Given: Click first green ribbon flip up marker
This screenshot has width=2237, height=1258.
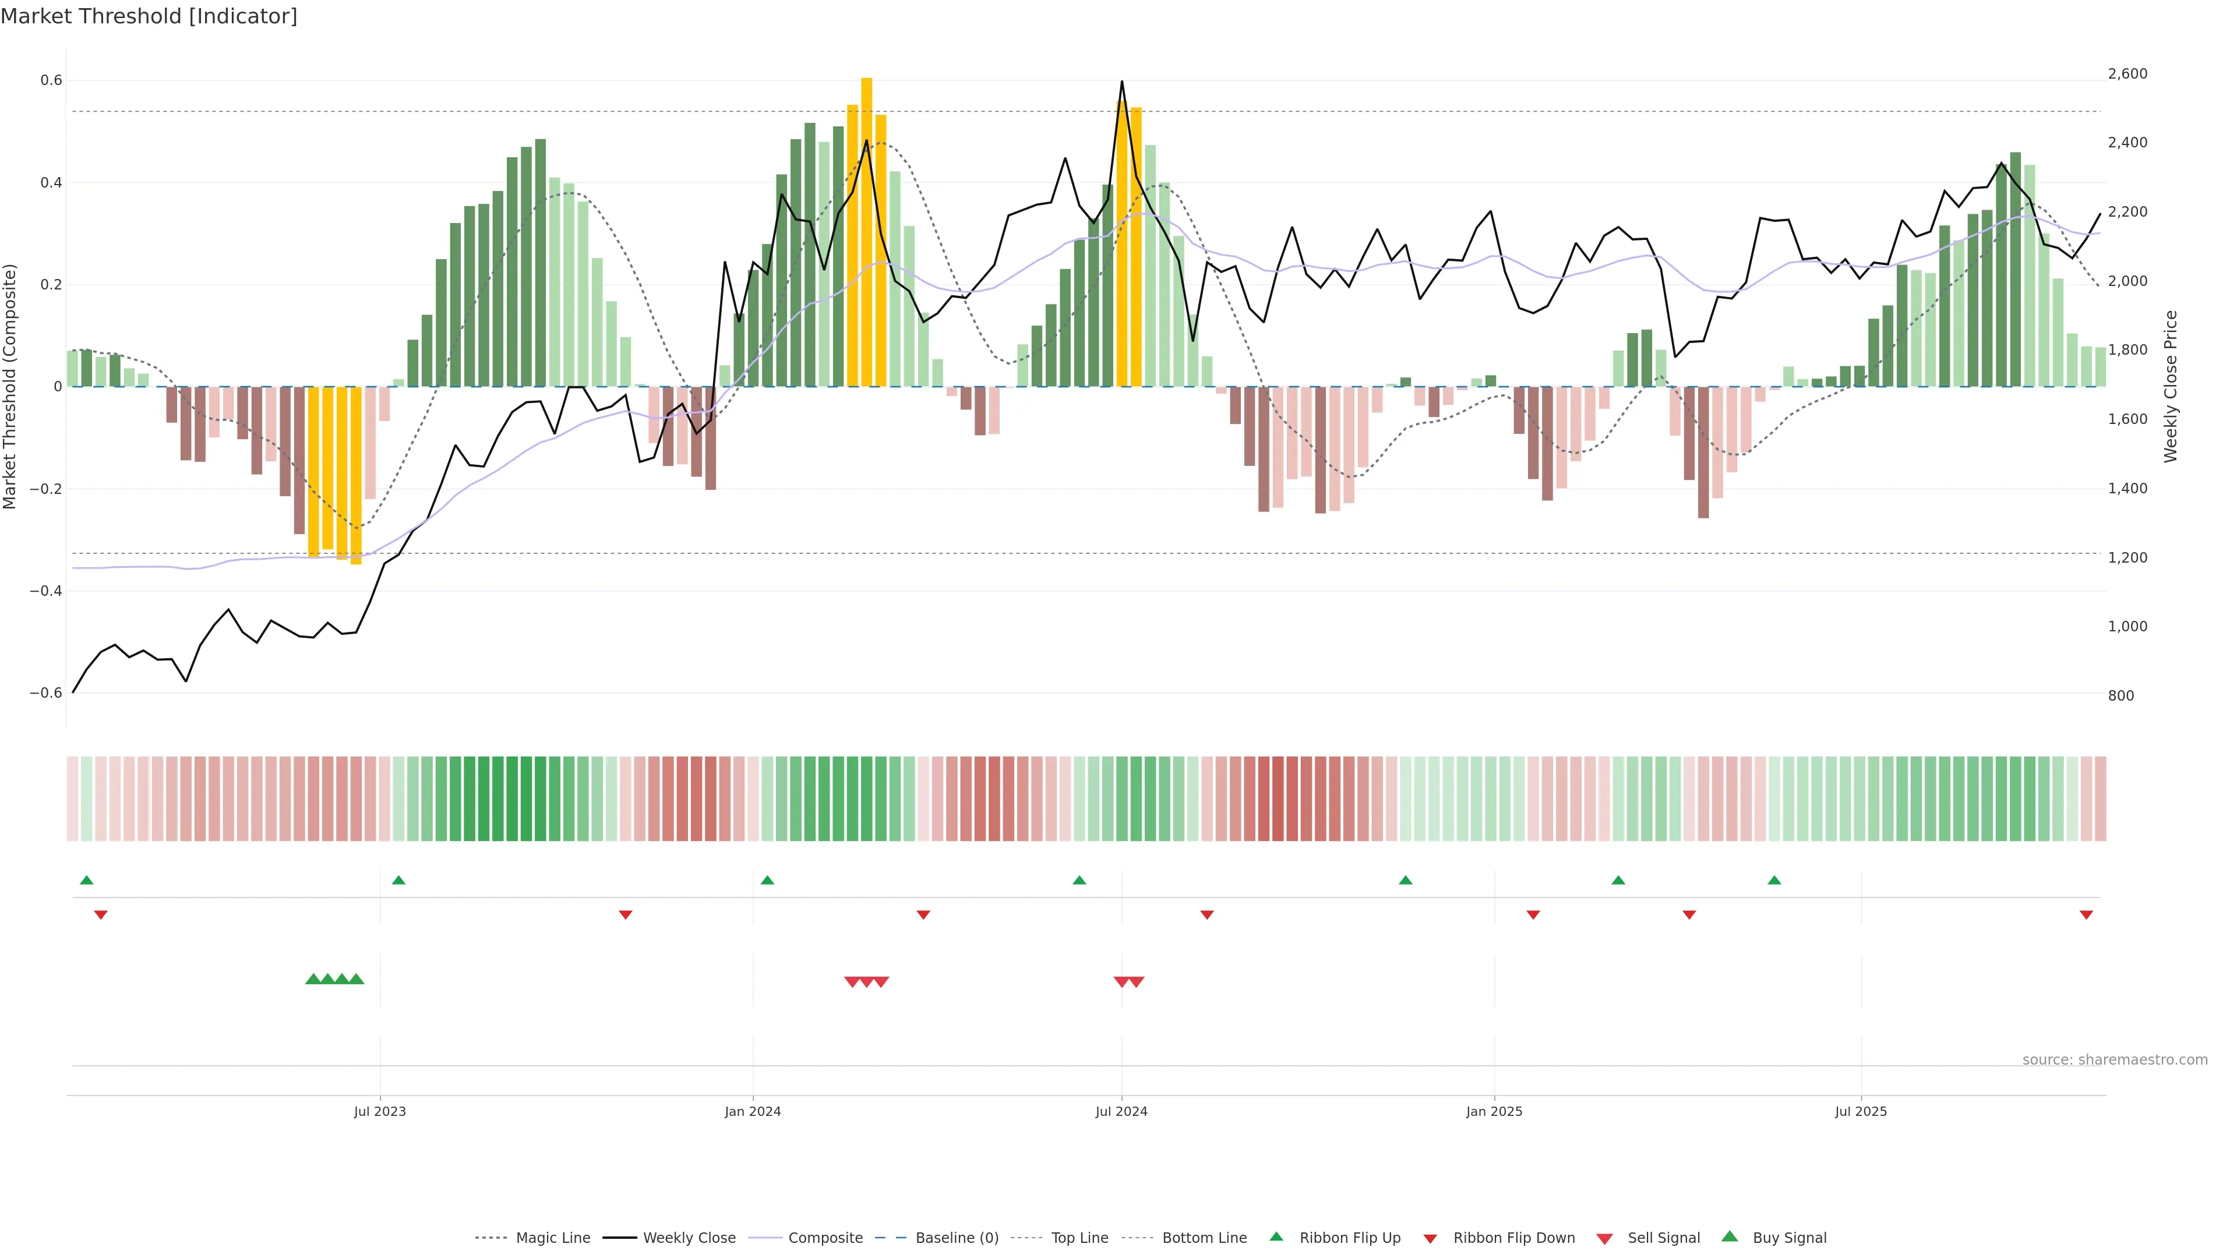Looking at the screenshot, I should coord(86,881).
